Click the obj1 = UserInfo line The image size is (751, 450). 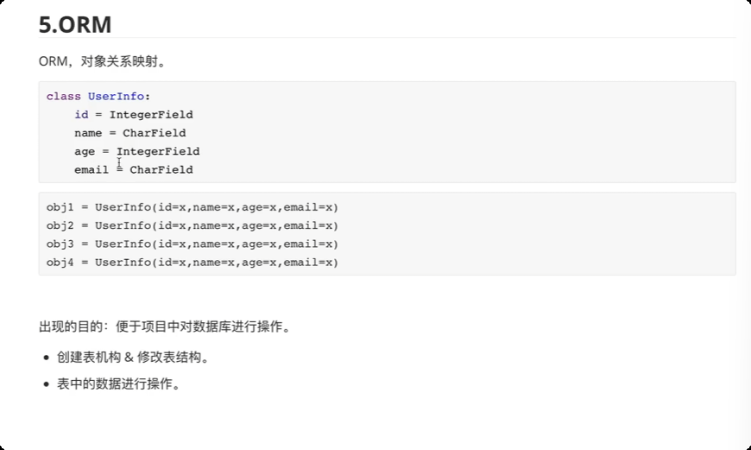click(192, 207)
